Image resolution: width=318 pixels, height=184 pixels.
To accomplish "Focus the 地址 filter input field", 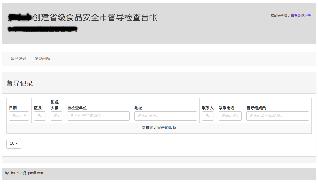I will [166, 116].
